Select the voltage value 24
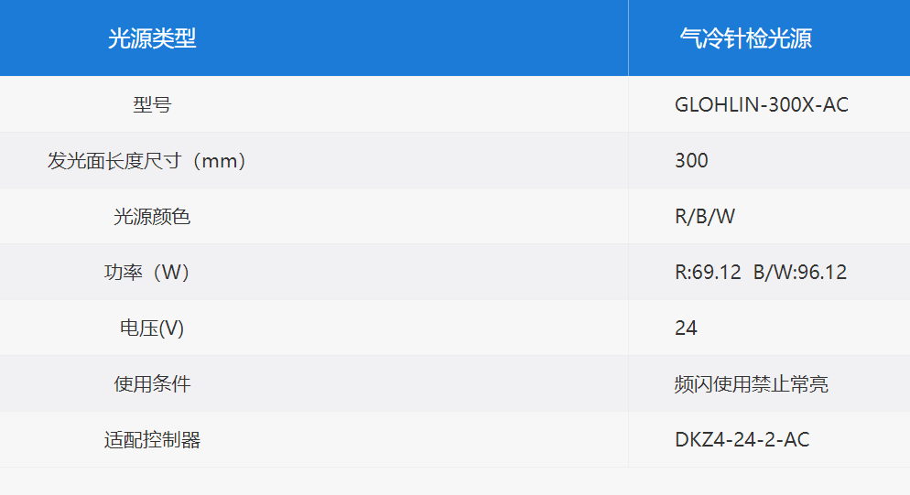Screen dimensions: 910x495 click(x=686, y=328)
